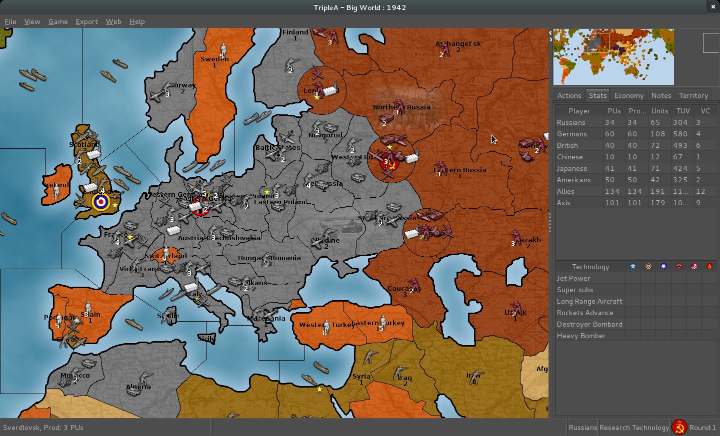Select the Americans row in stats table

[x=636, y=180]
